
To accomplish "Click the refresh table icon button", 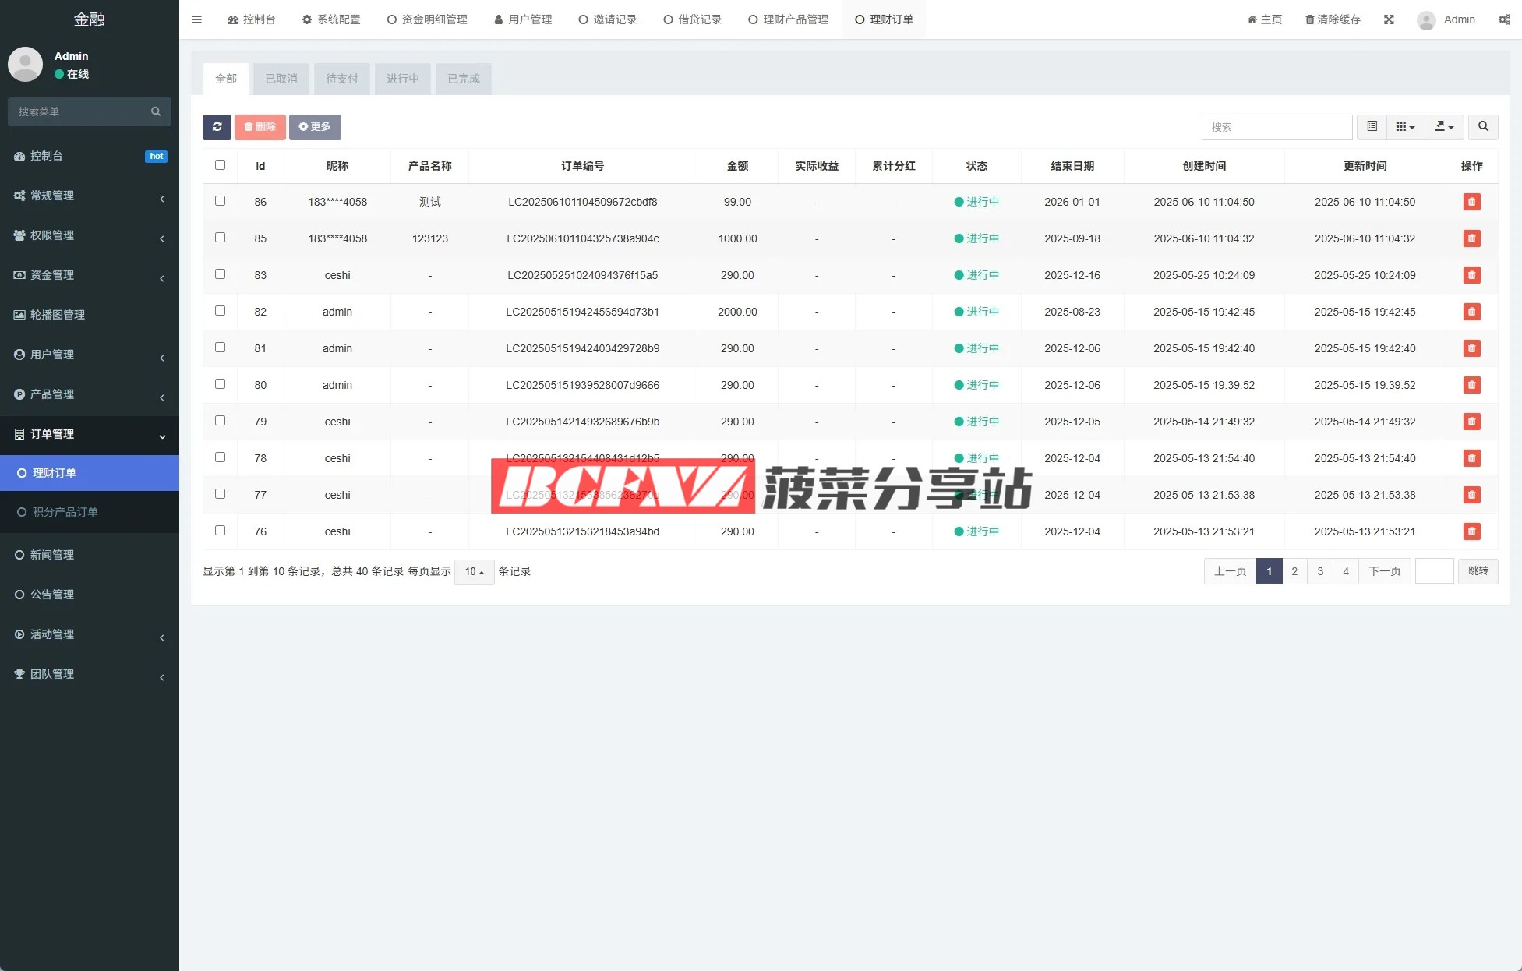I will click(217, 127).
